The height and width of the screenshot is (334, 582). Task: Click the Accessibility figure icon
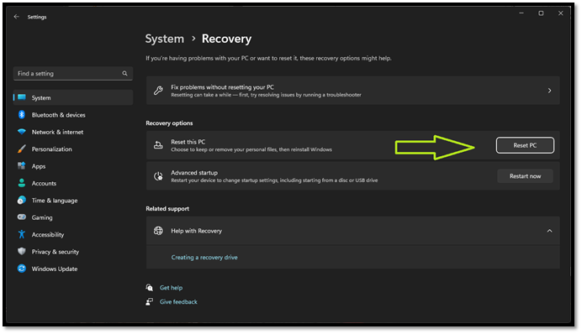(x=22, y=234)
